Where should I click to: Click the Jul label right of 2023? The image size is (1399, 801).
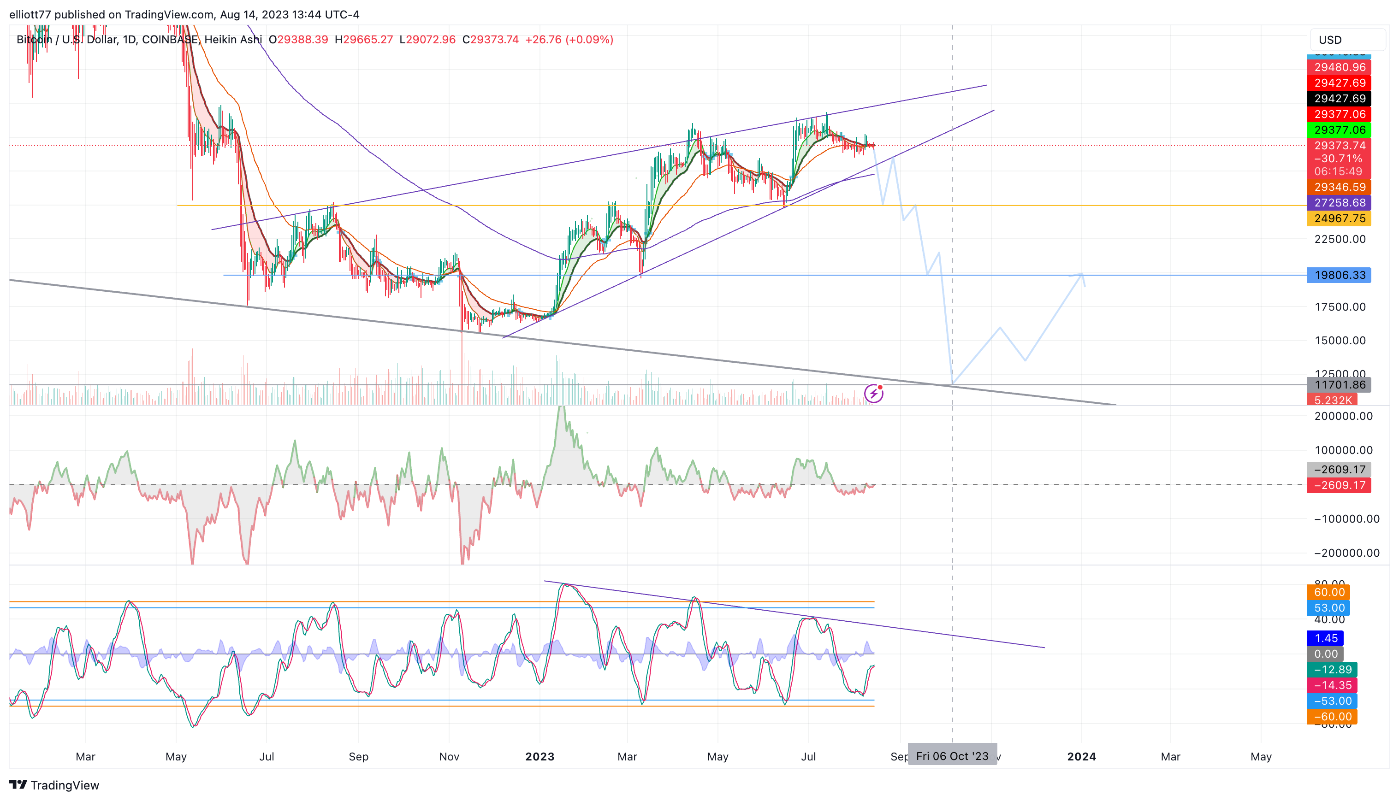[808, 756]
